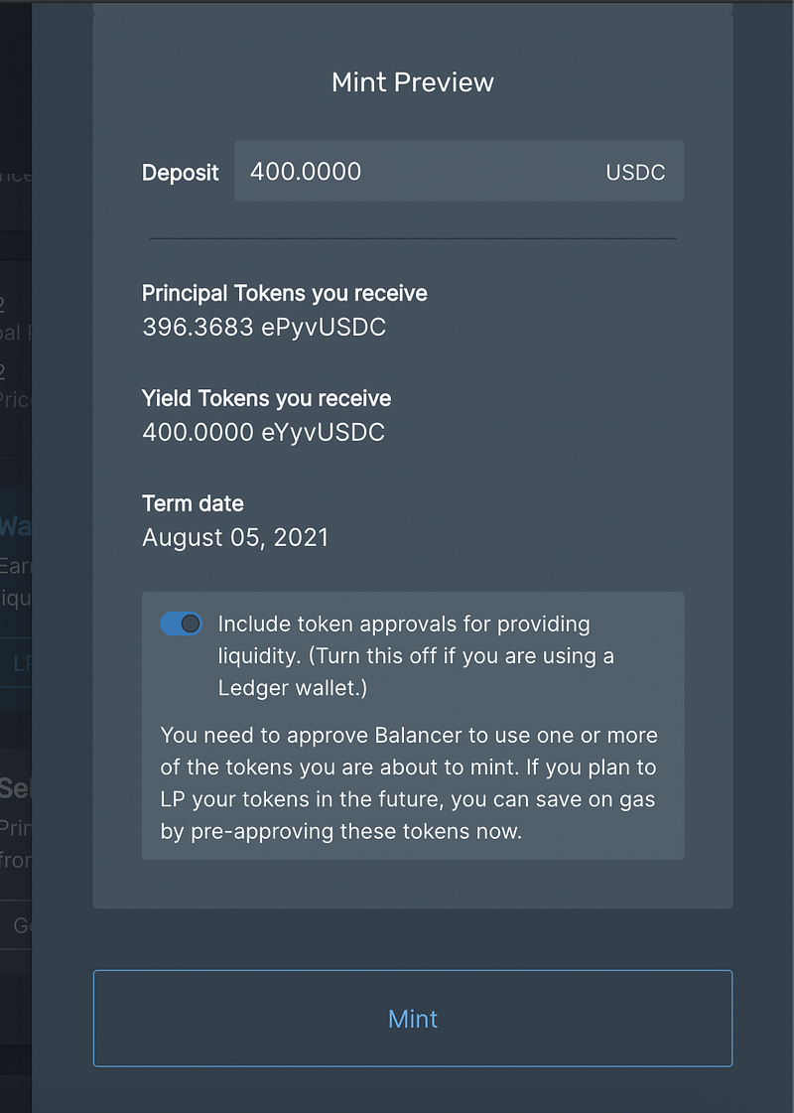Click the dimmed backdrop right of the dialog
The image size is (794, 1113).
click(x=762, y=496)
